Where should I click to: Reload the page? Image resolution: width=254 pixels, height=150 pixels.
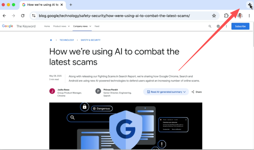pyautogui.click(x=23, y=16)
